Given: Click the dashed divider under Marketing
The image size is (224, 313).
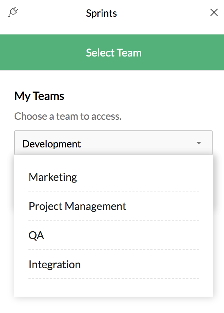Looking at the screenshot, I should pos(114,191).
